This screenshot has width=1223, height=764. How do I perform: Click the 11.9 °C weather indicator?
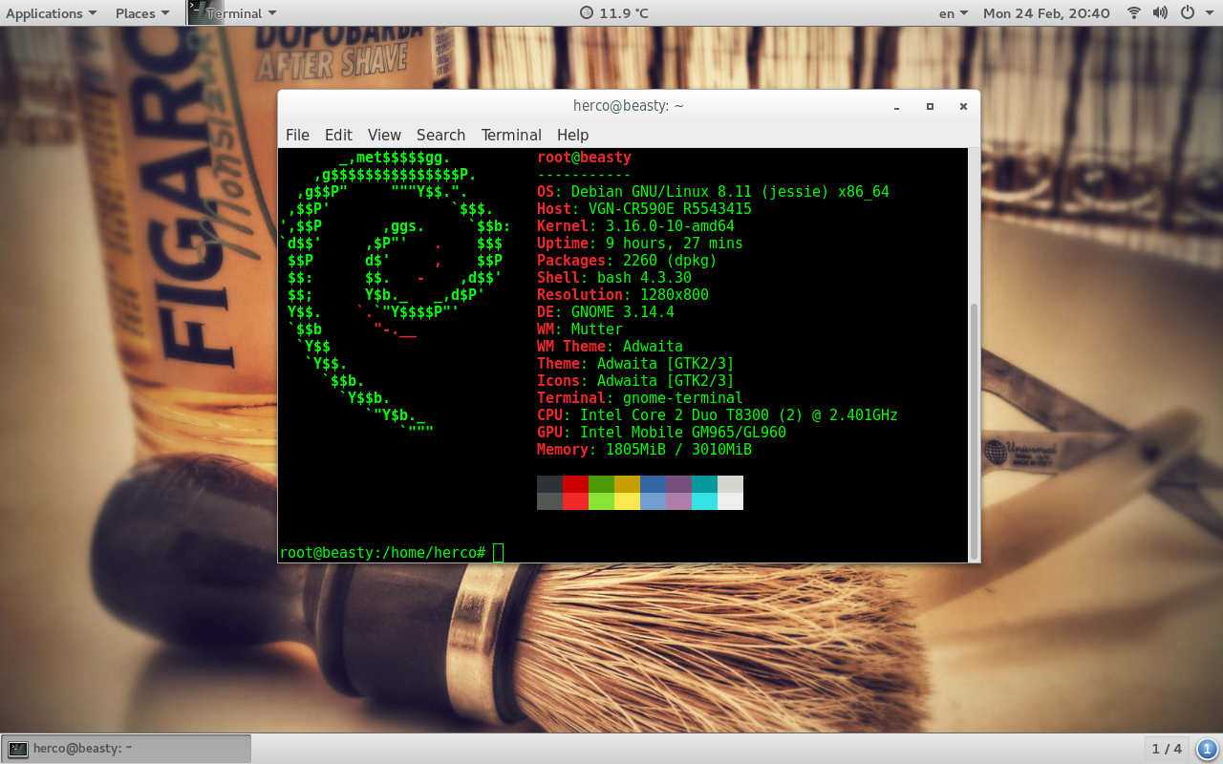(614, 13)
